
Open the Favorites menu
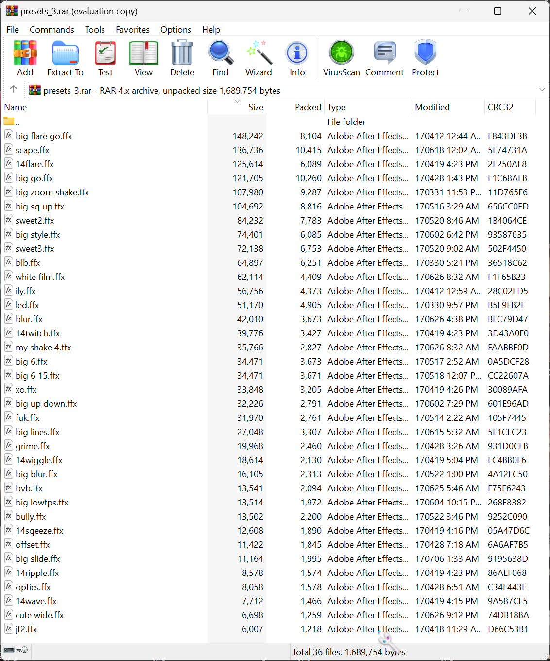coord(133,30)
